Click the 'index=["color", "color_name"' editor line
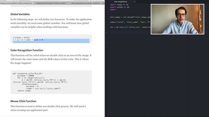 click(x=130, y=22)
